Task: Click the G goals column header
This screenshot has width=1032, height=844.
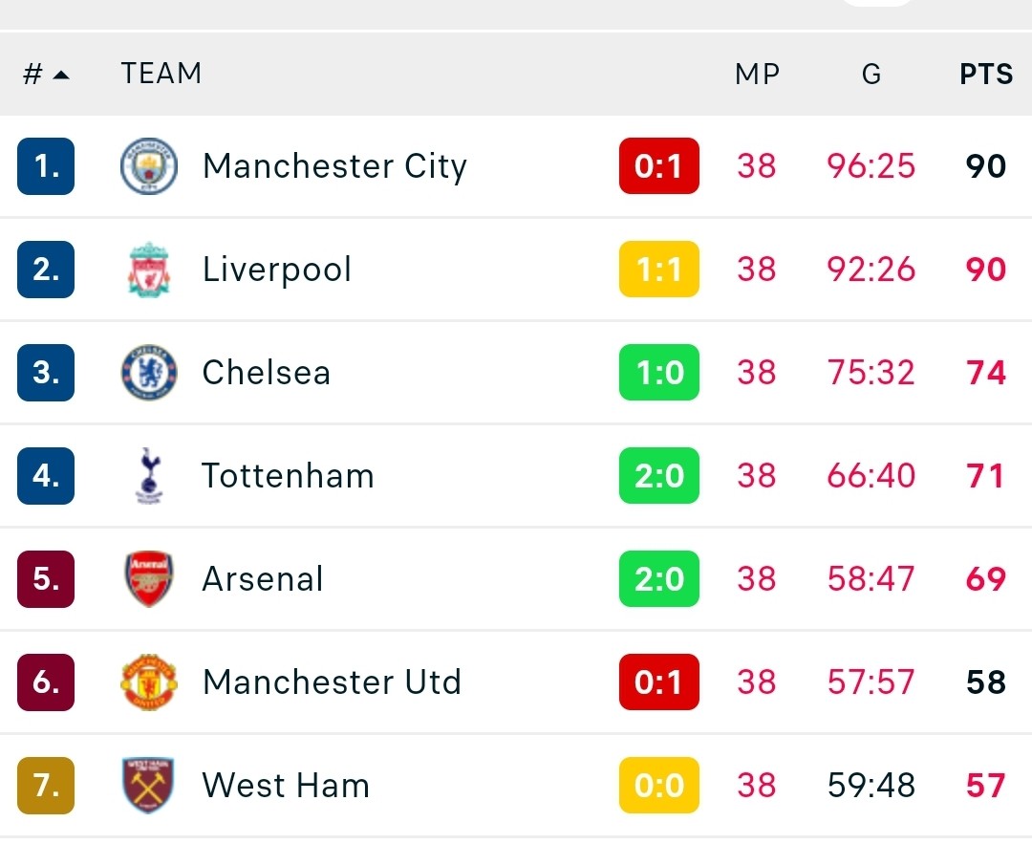Action: tap(871, 74)
